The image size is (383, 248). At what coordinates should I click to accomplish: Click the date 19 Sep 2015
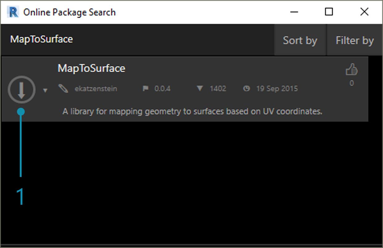point(277,89)
